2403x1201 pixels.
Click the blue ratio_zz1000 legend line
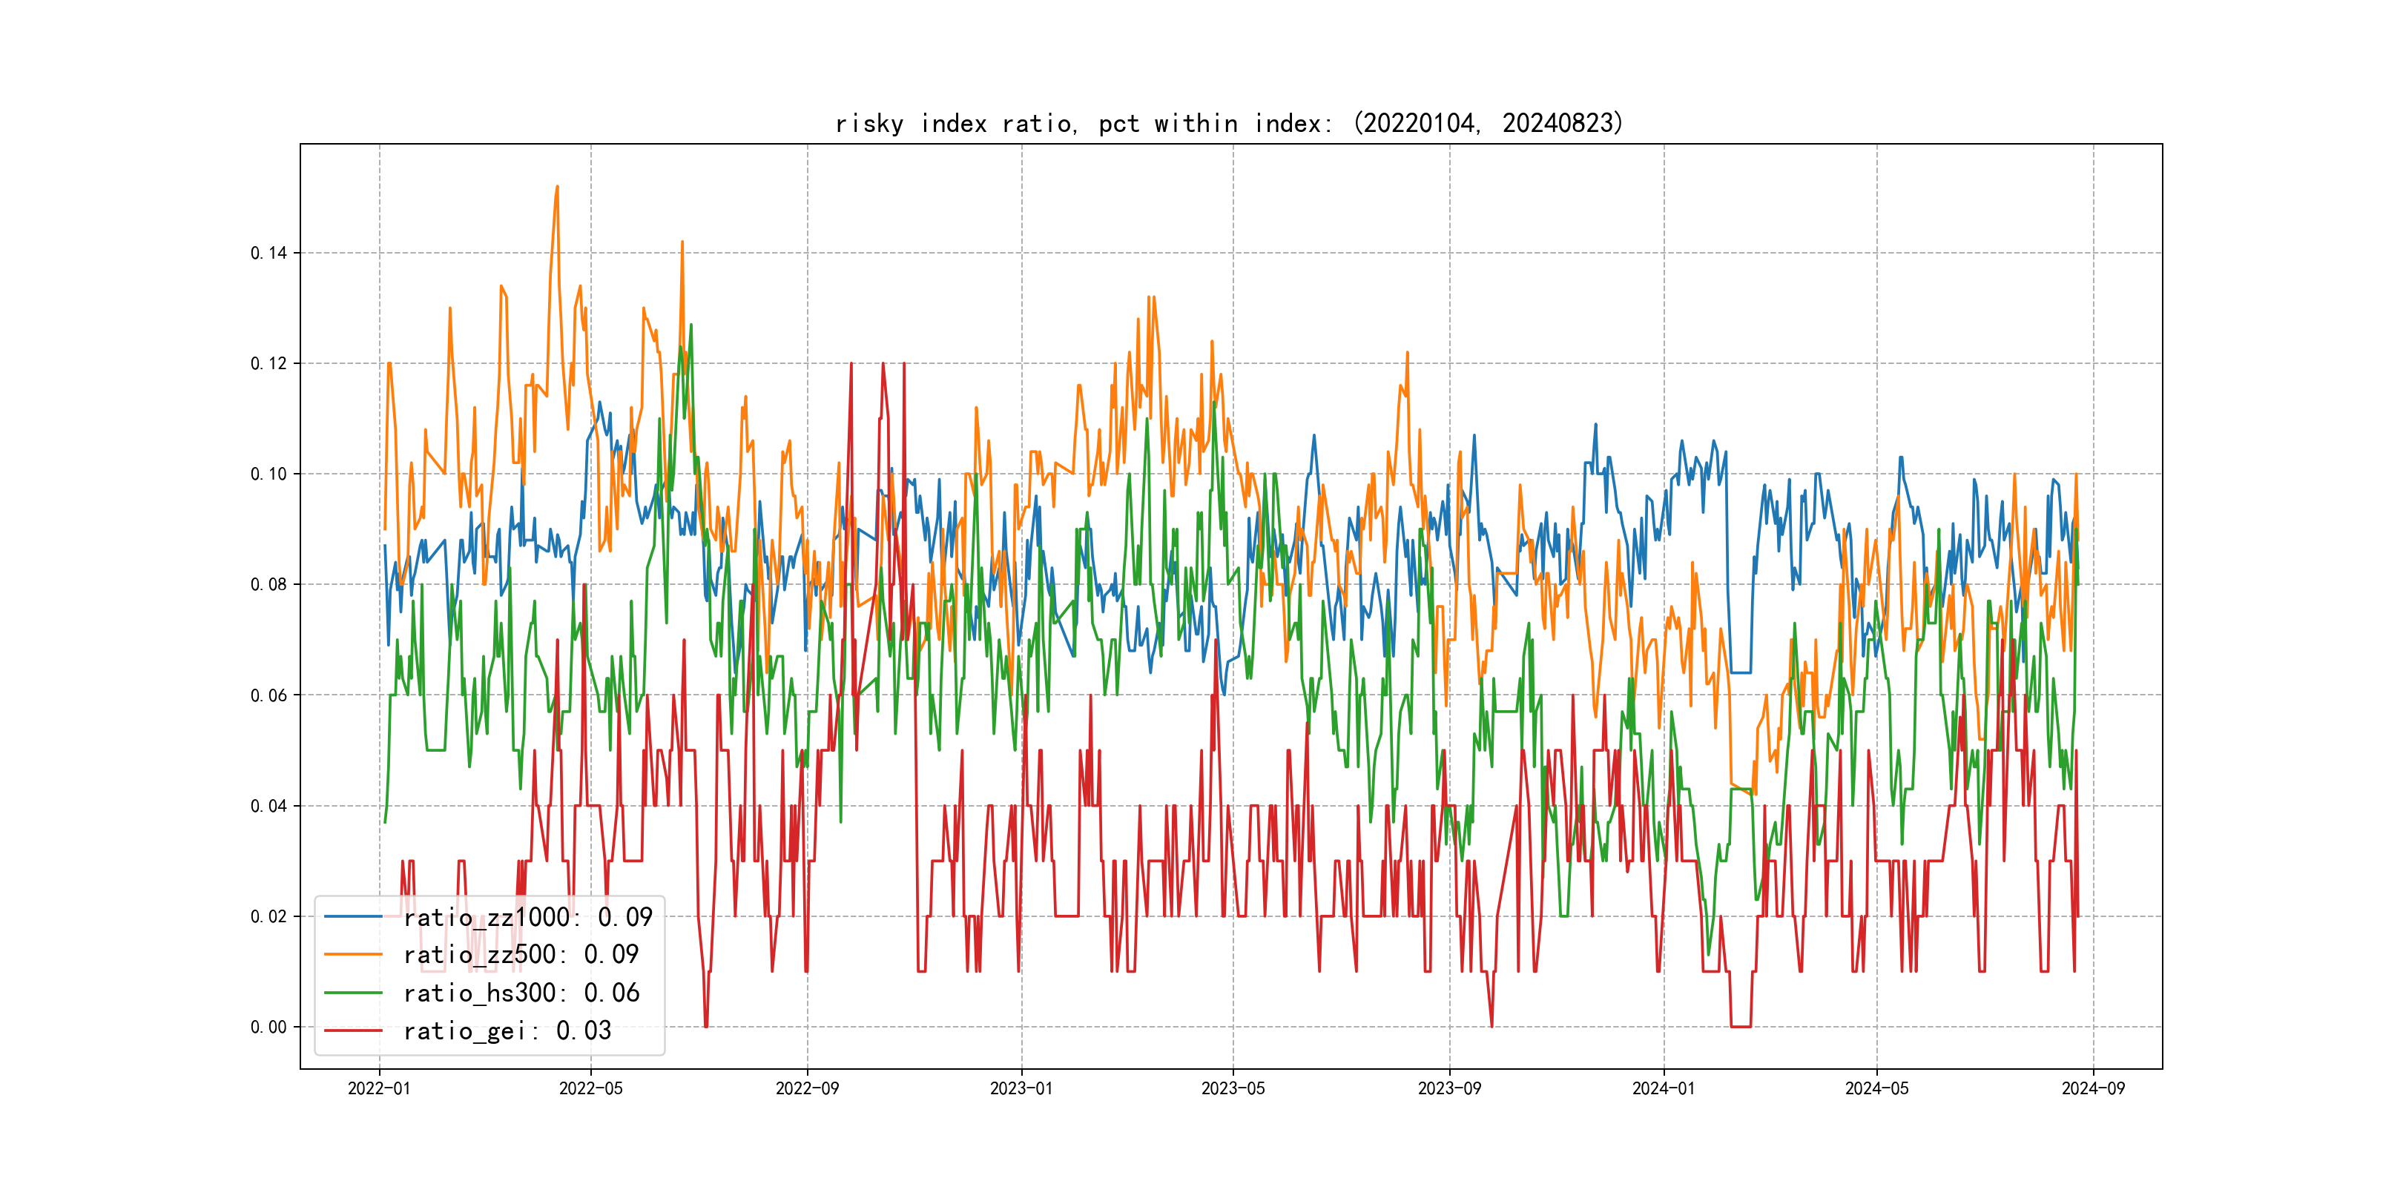tap(352, 916)
